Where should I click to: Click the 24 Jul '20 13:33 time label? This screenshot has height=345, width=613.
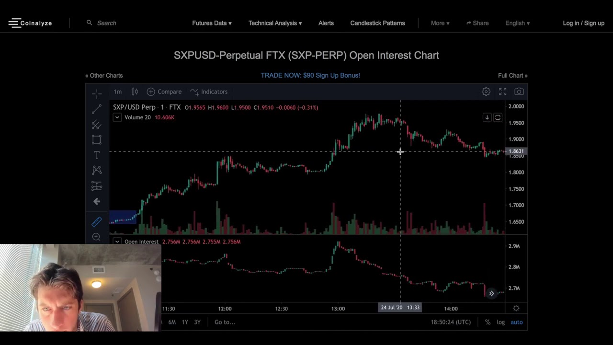[x=400, y=308]
